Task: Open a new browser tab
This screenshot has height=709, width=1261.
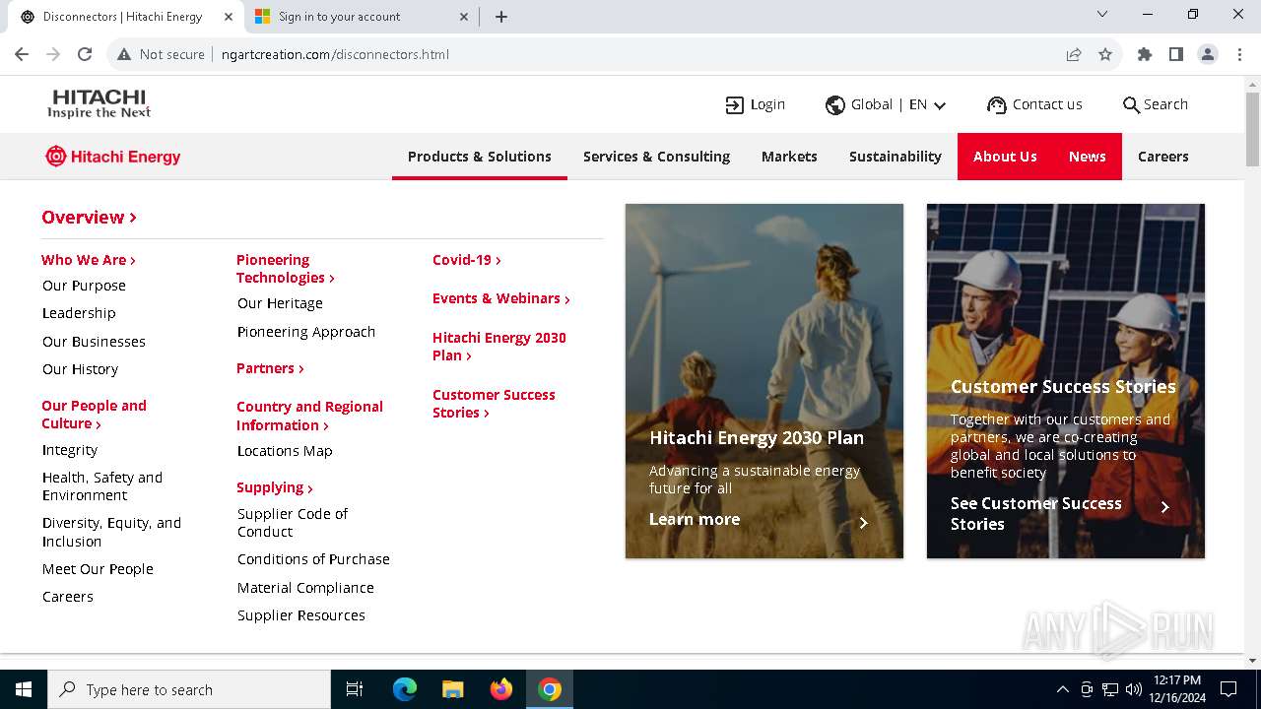Action: click(x=501, y=17)
